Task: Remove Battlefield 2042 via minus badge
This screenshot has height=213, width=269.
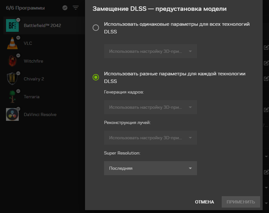Action: tap(18, 20)
